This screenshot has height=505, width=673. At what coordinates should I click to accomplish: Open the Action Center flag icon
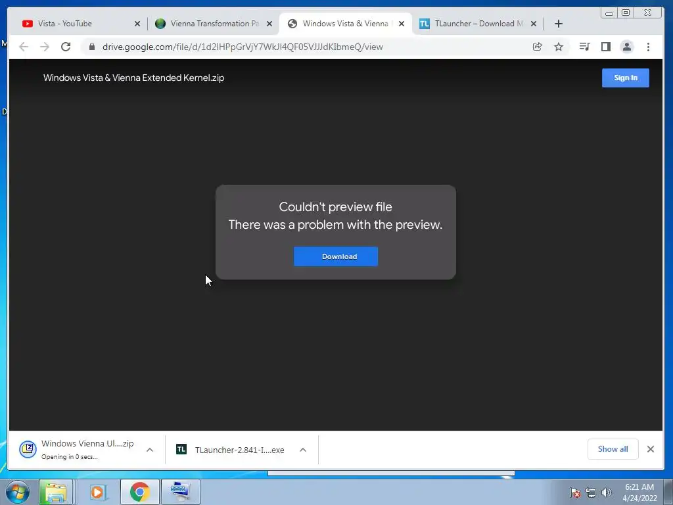tap(575, 493)
